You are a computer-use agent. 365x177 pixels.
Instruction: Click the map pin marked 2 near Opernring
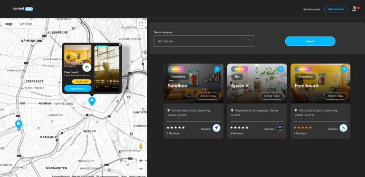pyautogui.click(x=92, y=101)
